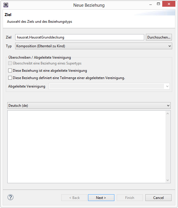Maximize the Neue Beziehung window
Image resolution: width=178 pixels, height=208 pixels.
click(158, 5)
